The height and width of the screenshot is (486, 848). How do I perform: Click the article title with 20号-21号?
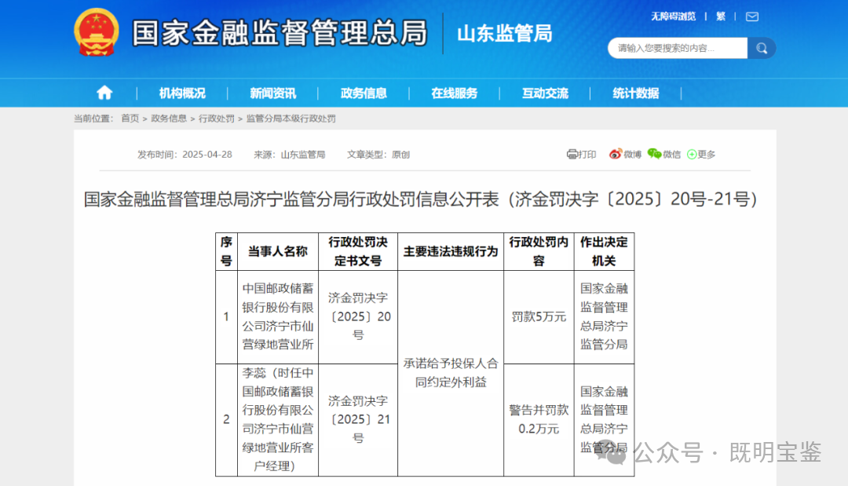click(x=420, y=199)
